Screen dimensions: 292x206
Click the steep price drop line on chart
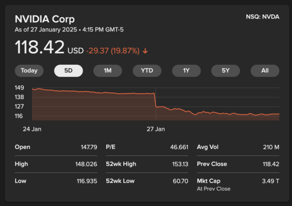(x=155, y=100)
